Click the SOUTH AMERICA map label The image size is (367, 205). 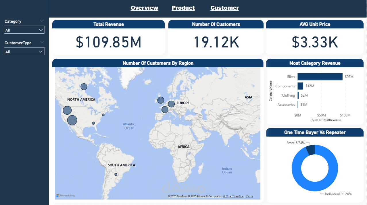[121, 165]
